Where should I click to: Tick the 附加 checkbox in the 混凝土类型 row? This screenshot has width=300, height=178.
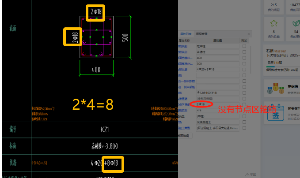click(244, 128)
